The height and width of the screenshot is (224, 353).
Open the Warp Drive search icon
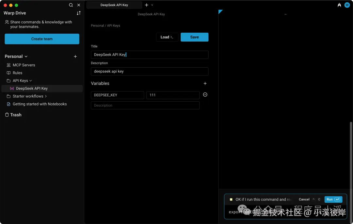71,5
